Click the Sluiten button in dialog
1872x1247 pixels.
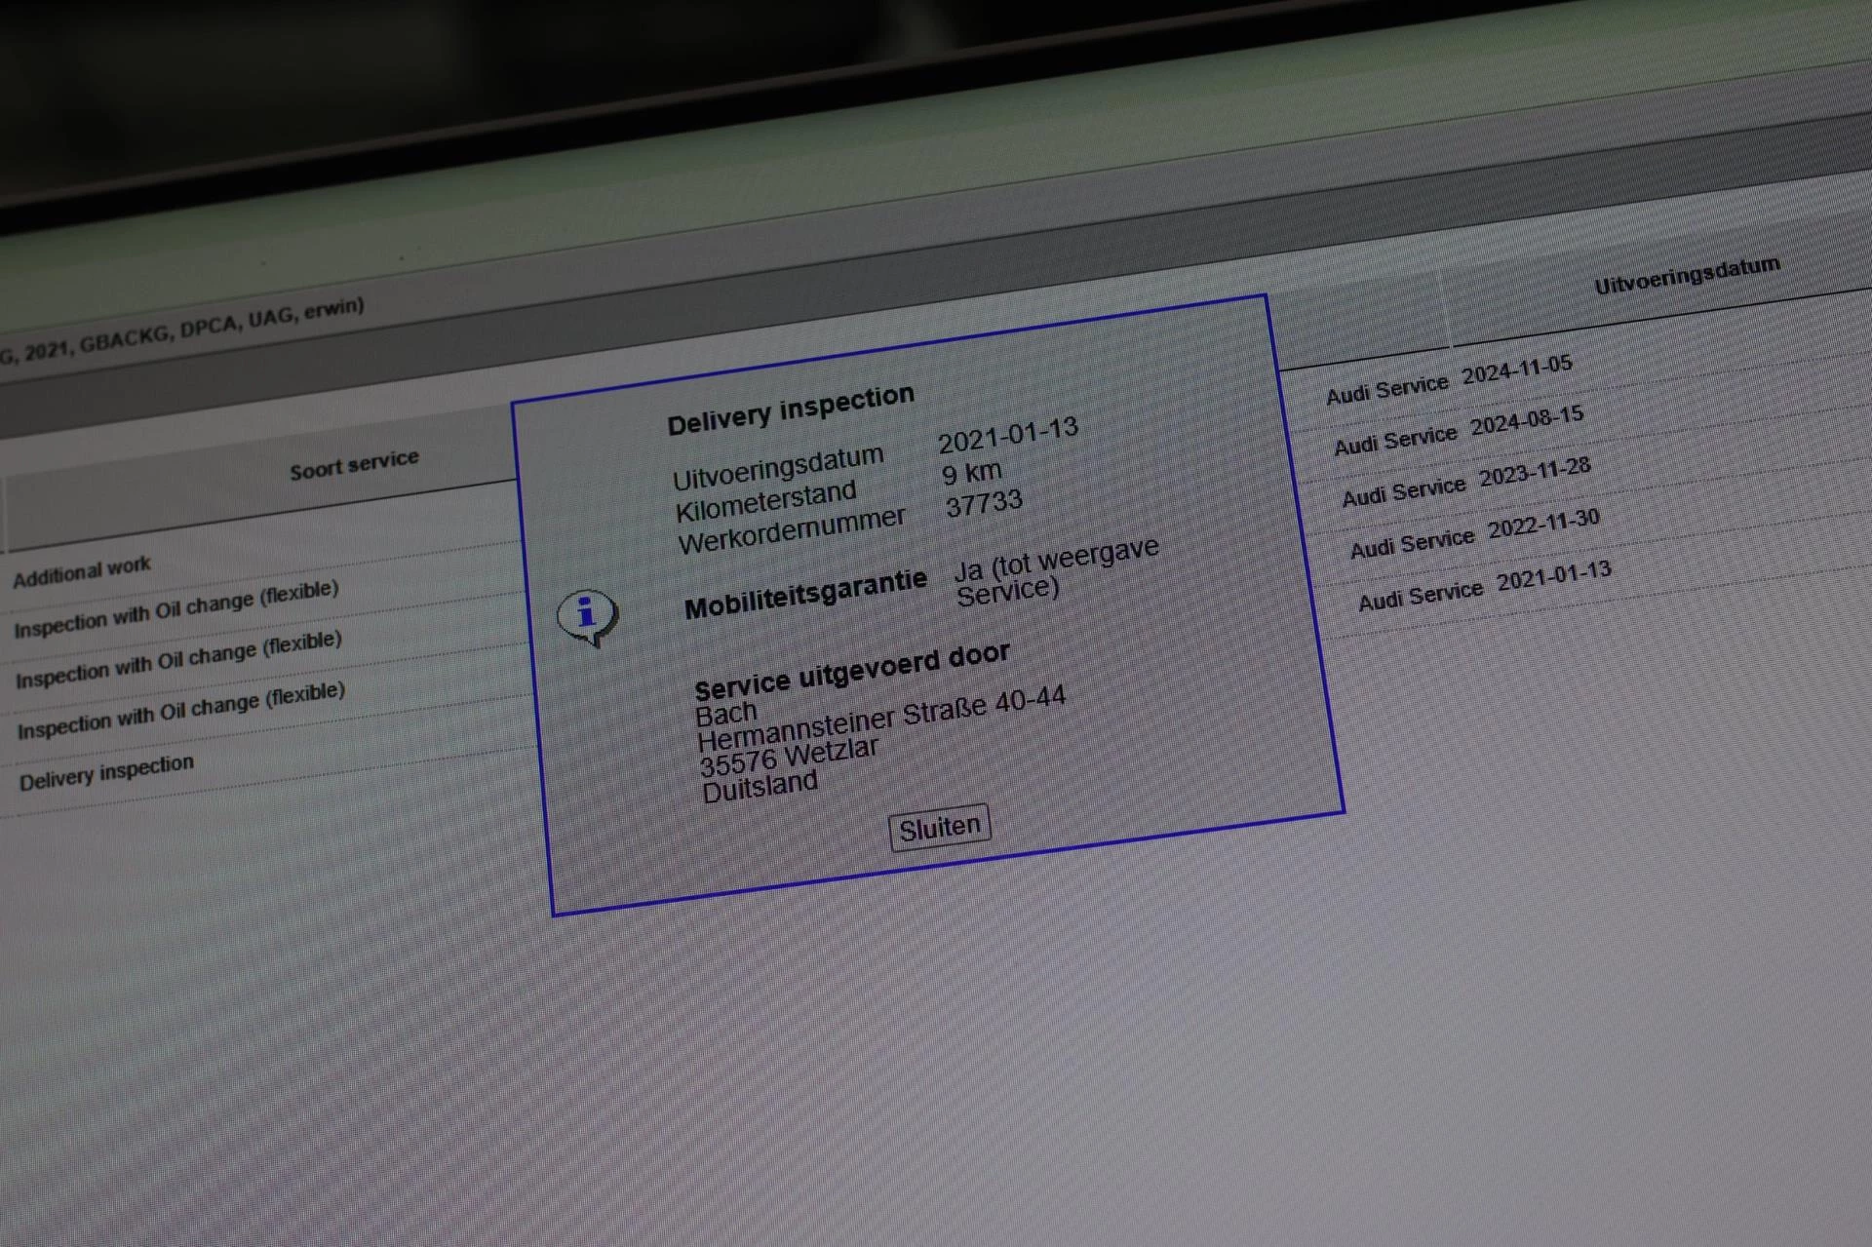(x=939, y=828)
